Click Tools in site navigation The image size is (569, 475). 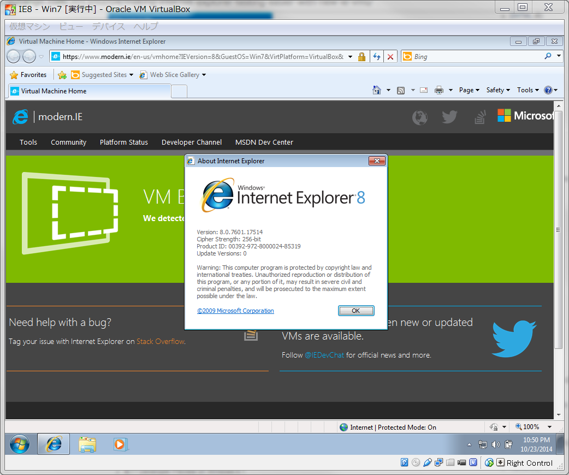[28, 143]
